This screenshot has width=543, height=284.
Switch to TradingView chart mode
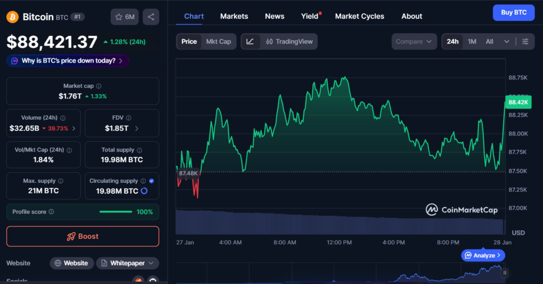pyautogui.click(x=289, y=41)
